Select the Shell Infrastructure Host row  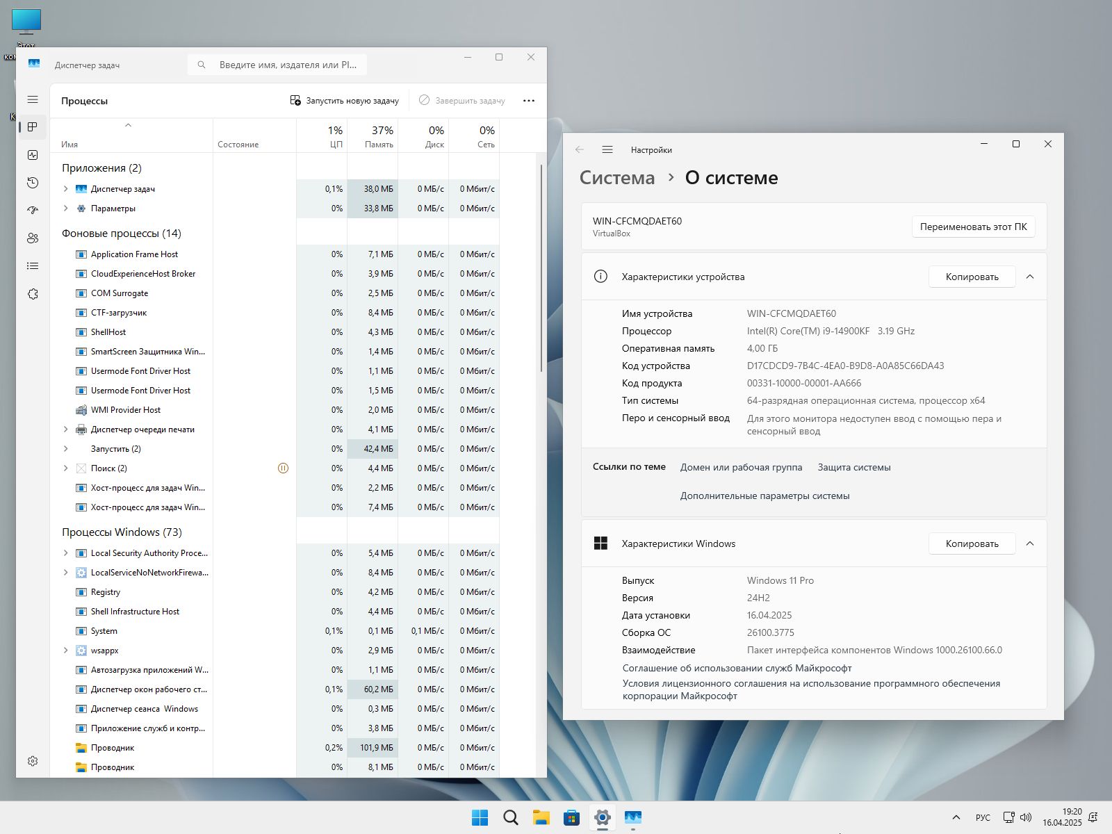click(x=275, y=612)
